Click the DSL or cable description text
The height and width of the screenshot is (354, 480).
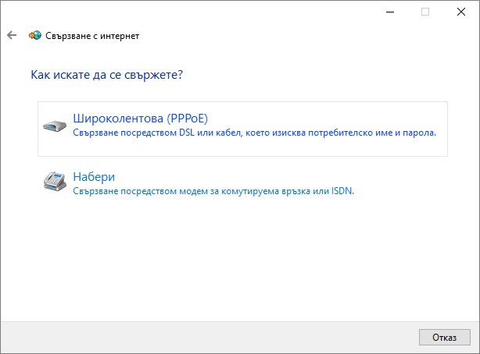[x=254, y=133]
